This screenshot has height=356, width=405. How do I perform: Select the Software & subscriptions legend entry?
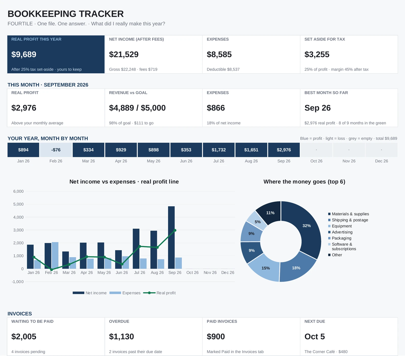click(342, 247)
